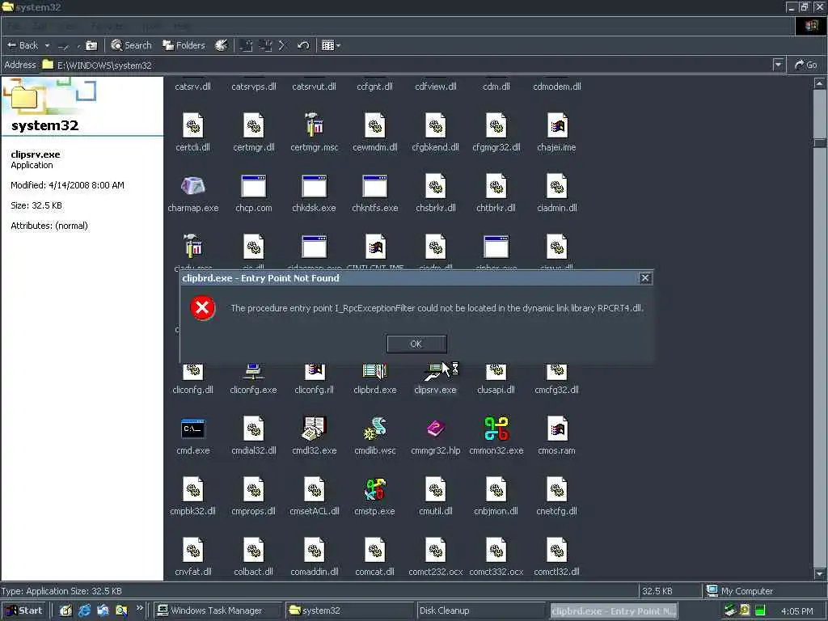Select the comct232.ocx icon
Viewport: 828px width, 621px height.
click(436, 550)
